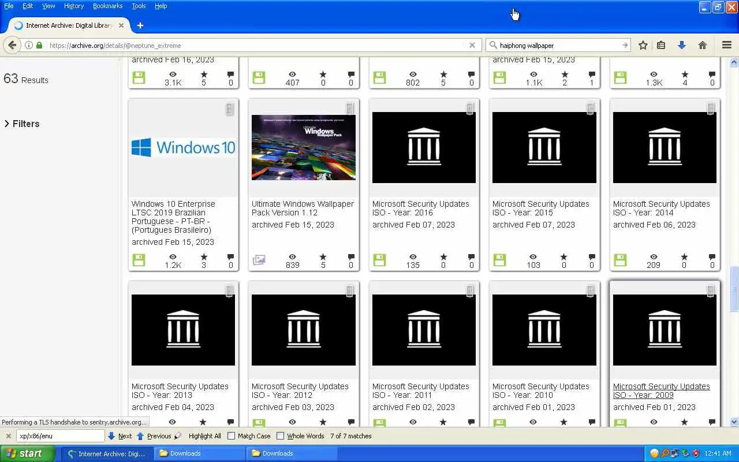Toggle select box on Year 2016 card

pos(470,109)
